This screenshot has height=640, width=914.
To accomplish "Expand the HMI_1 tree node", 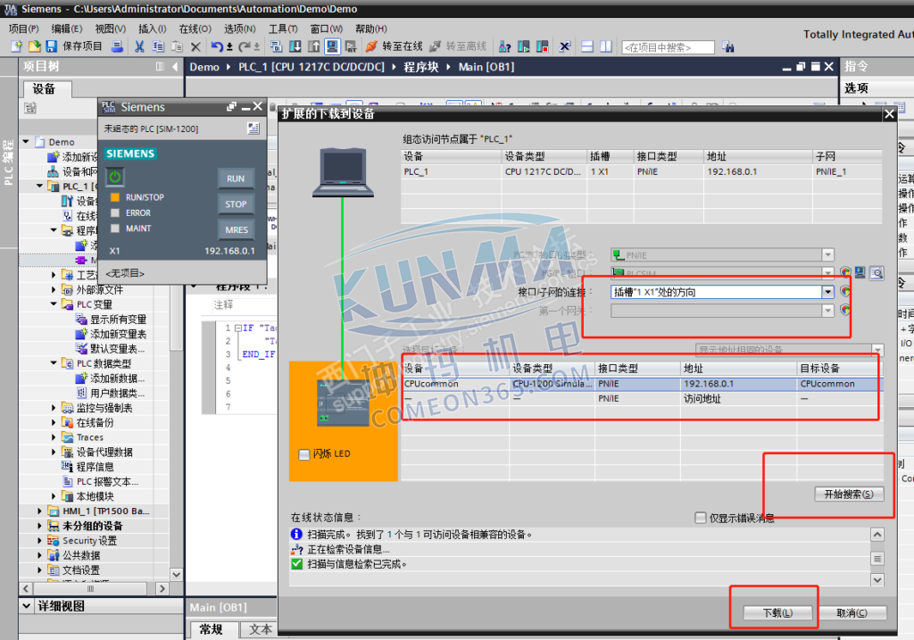I will click(x=39, y=511).
